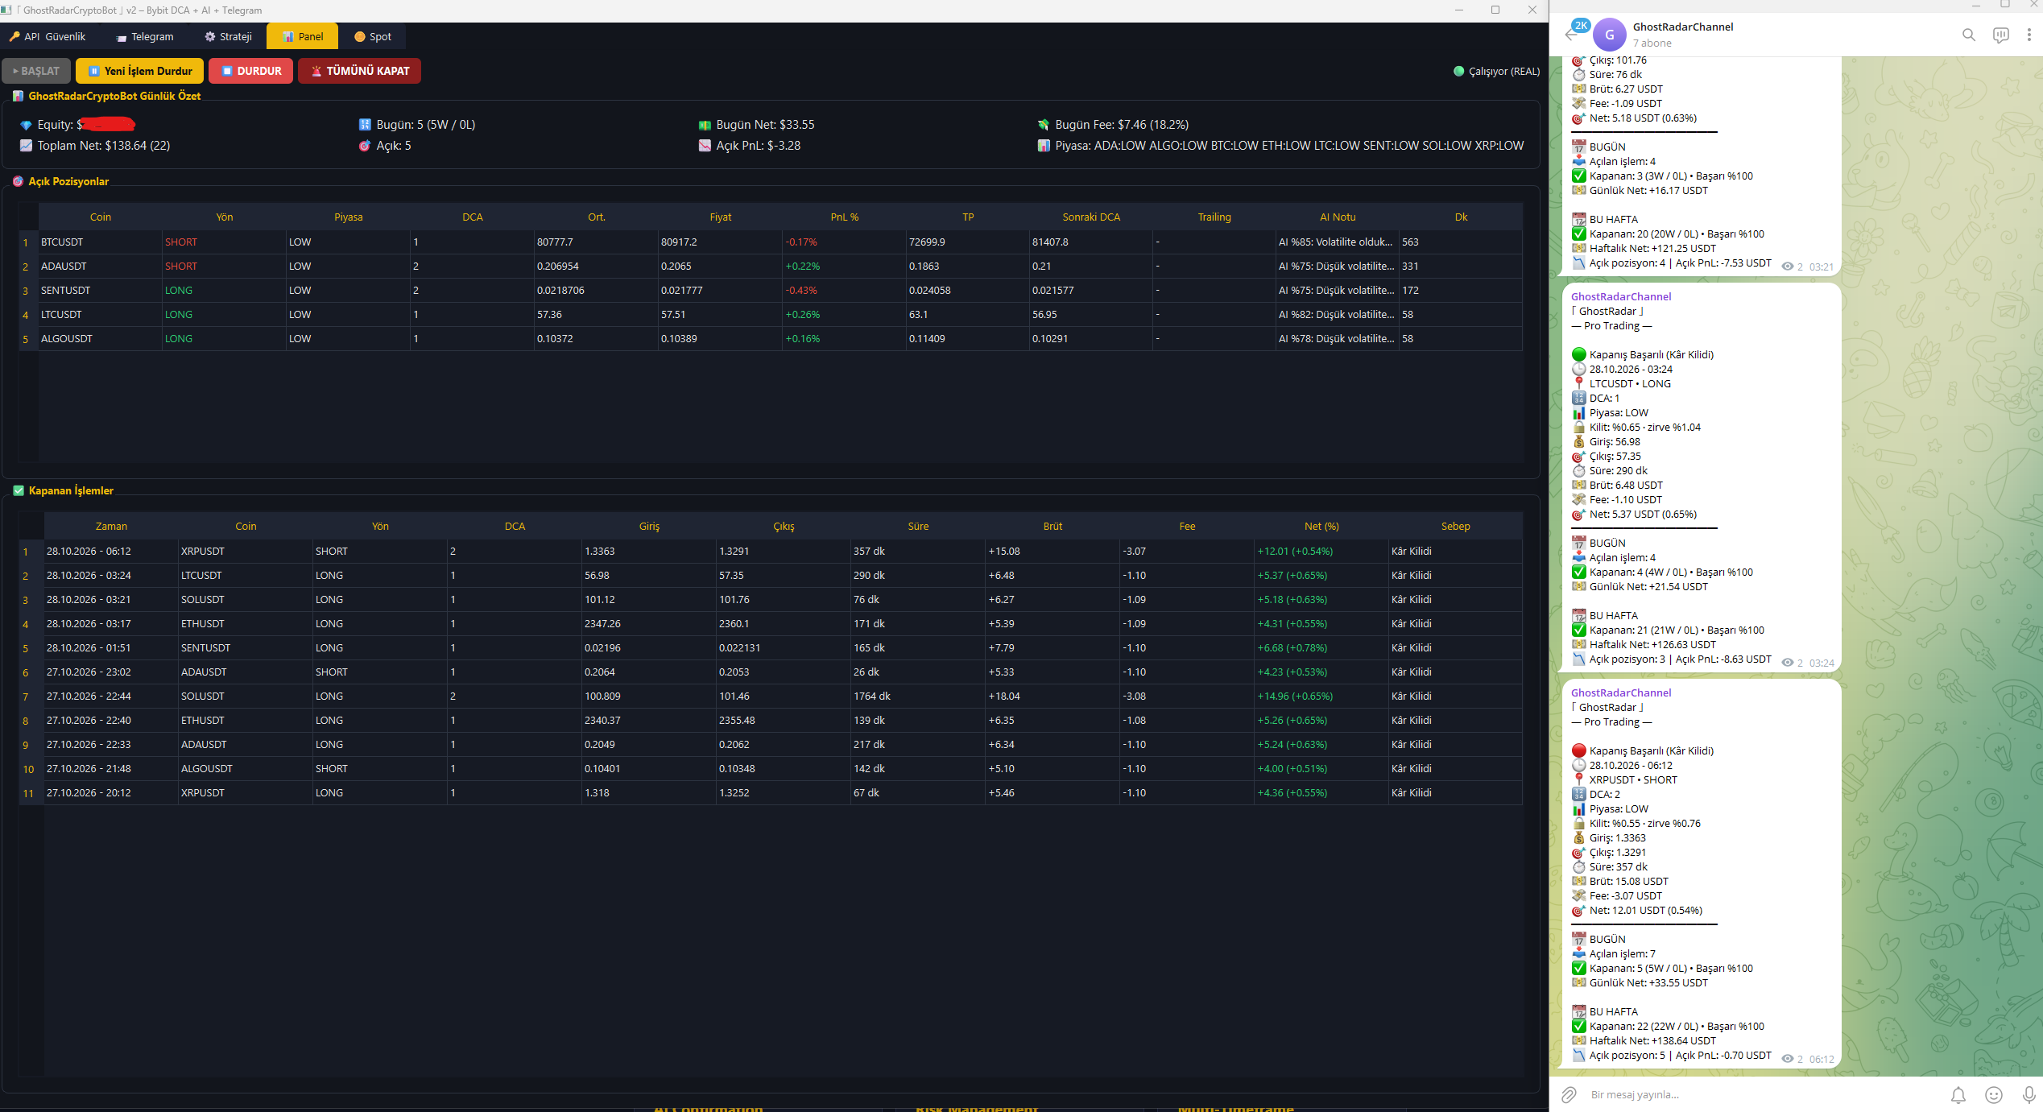Toggle the notification bell icon in Telegram

1958,1094
